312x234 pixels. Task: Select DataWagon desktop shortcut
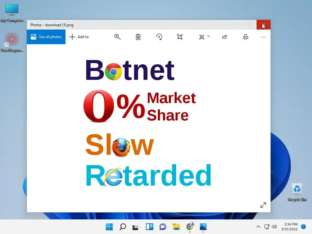(x=12, y=42)
